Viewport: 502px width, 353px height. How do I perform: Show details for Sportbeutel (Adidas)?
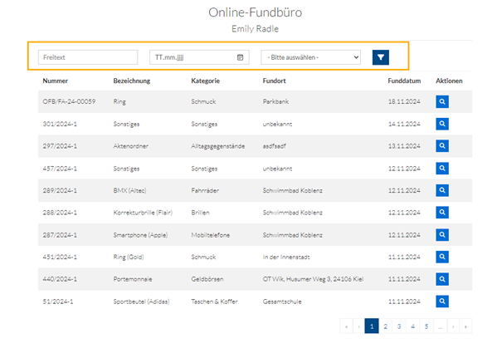(x=442, y=302)
